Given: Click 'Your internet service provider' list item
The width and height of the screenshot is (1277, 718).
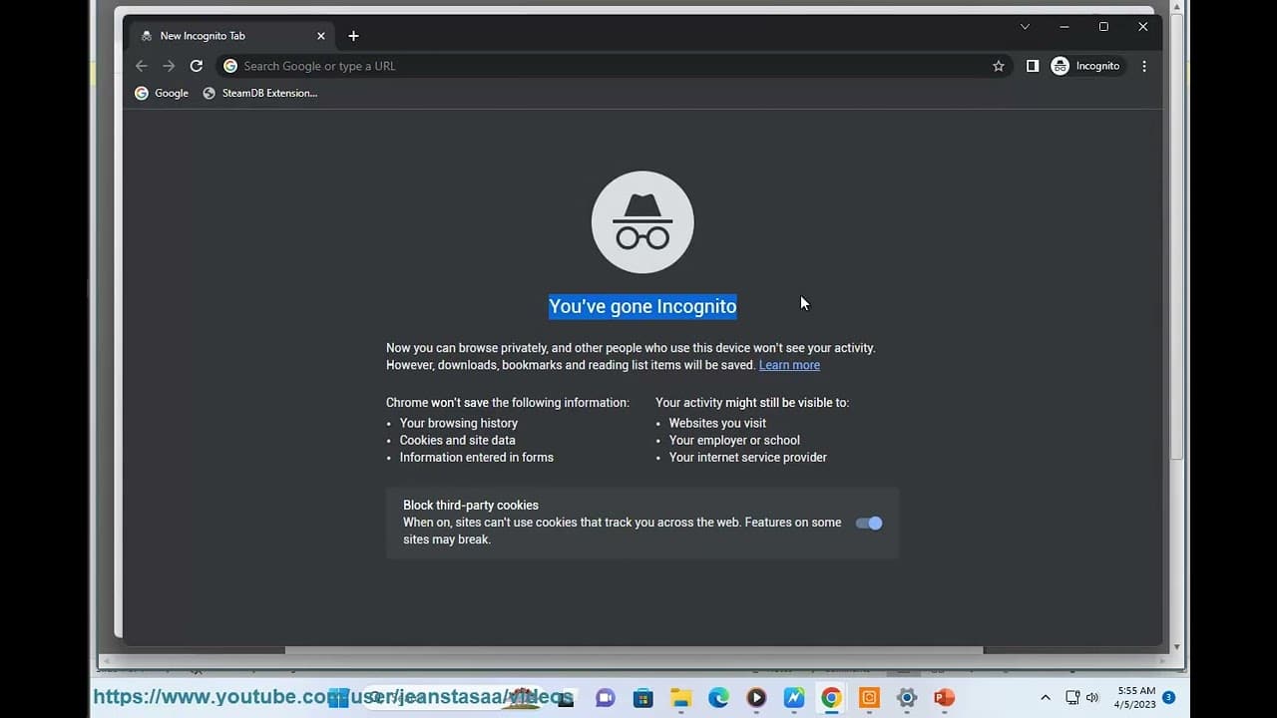Looking at the screenshot, I should coord(748,457).
